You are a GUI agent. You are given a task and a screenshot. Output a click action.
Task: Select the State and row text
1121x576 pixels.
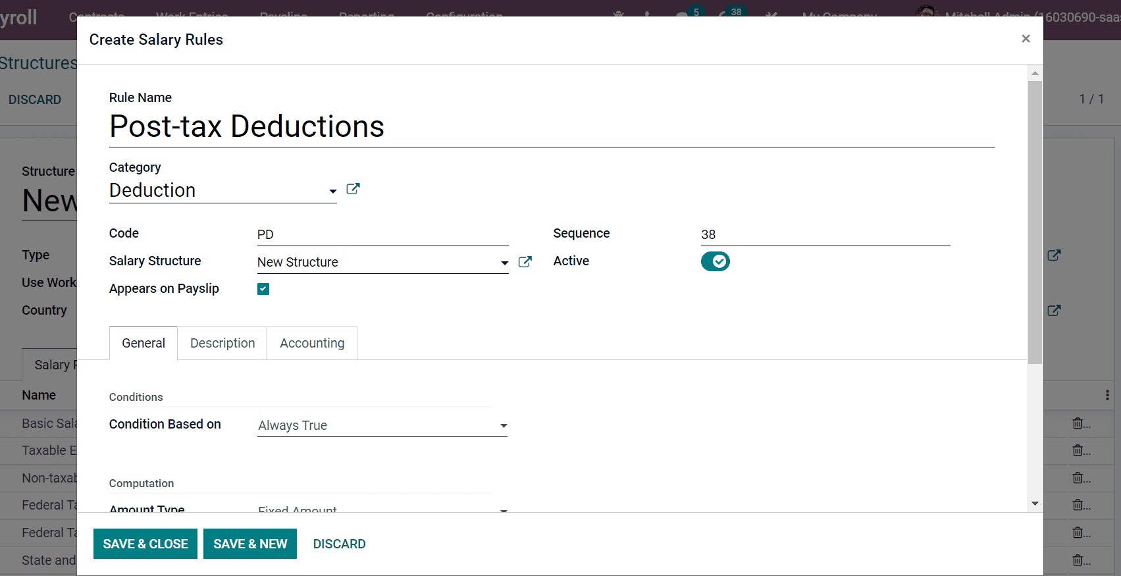click(49, 560)
